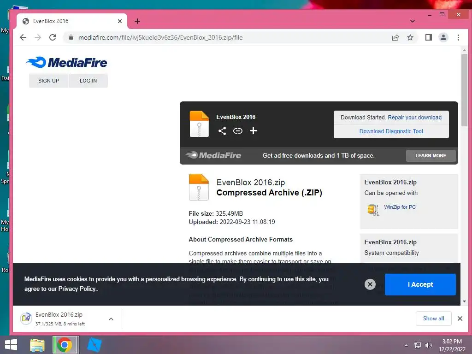Open File Explorer from taskbar
The image size is (472, 354).
coord(37,345)
